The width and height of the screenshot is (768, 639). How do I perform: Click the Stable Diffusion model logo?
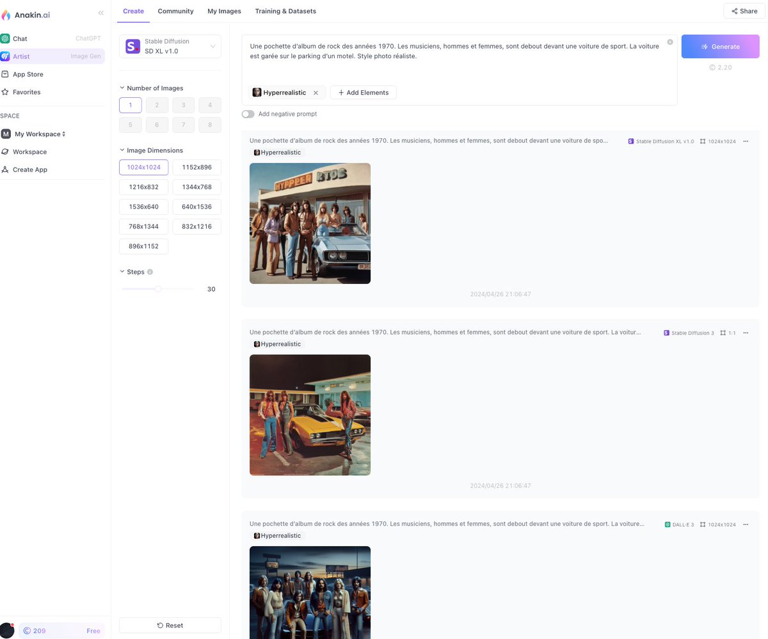(132, 46)
